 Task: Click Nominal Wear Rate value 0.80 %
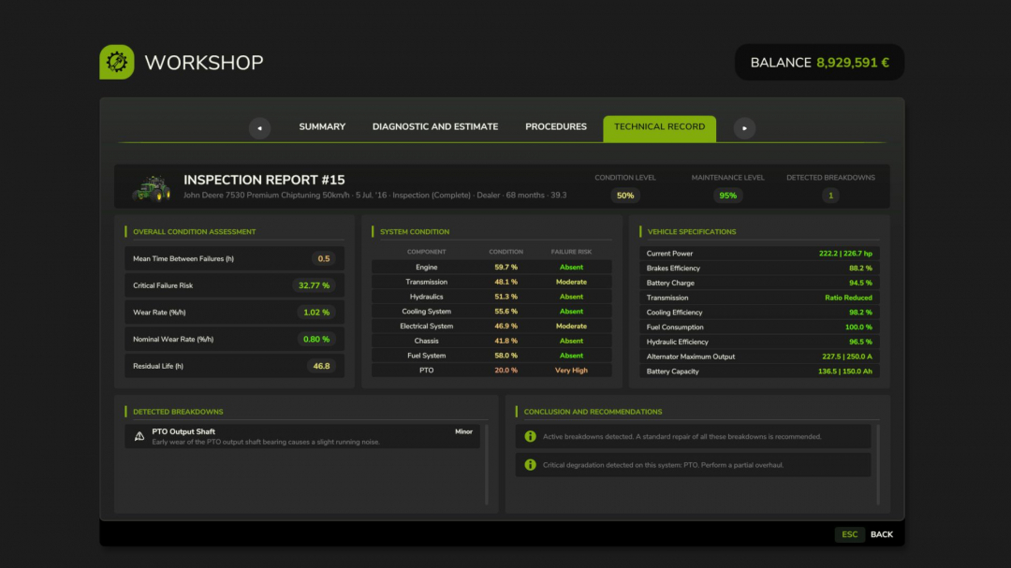(316, 339)
